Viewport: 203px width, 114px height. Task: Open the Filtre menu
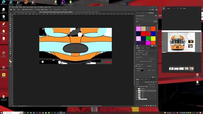point(35,7)
